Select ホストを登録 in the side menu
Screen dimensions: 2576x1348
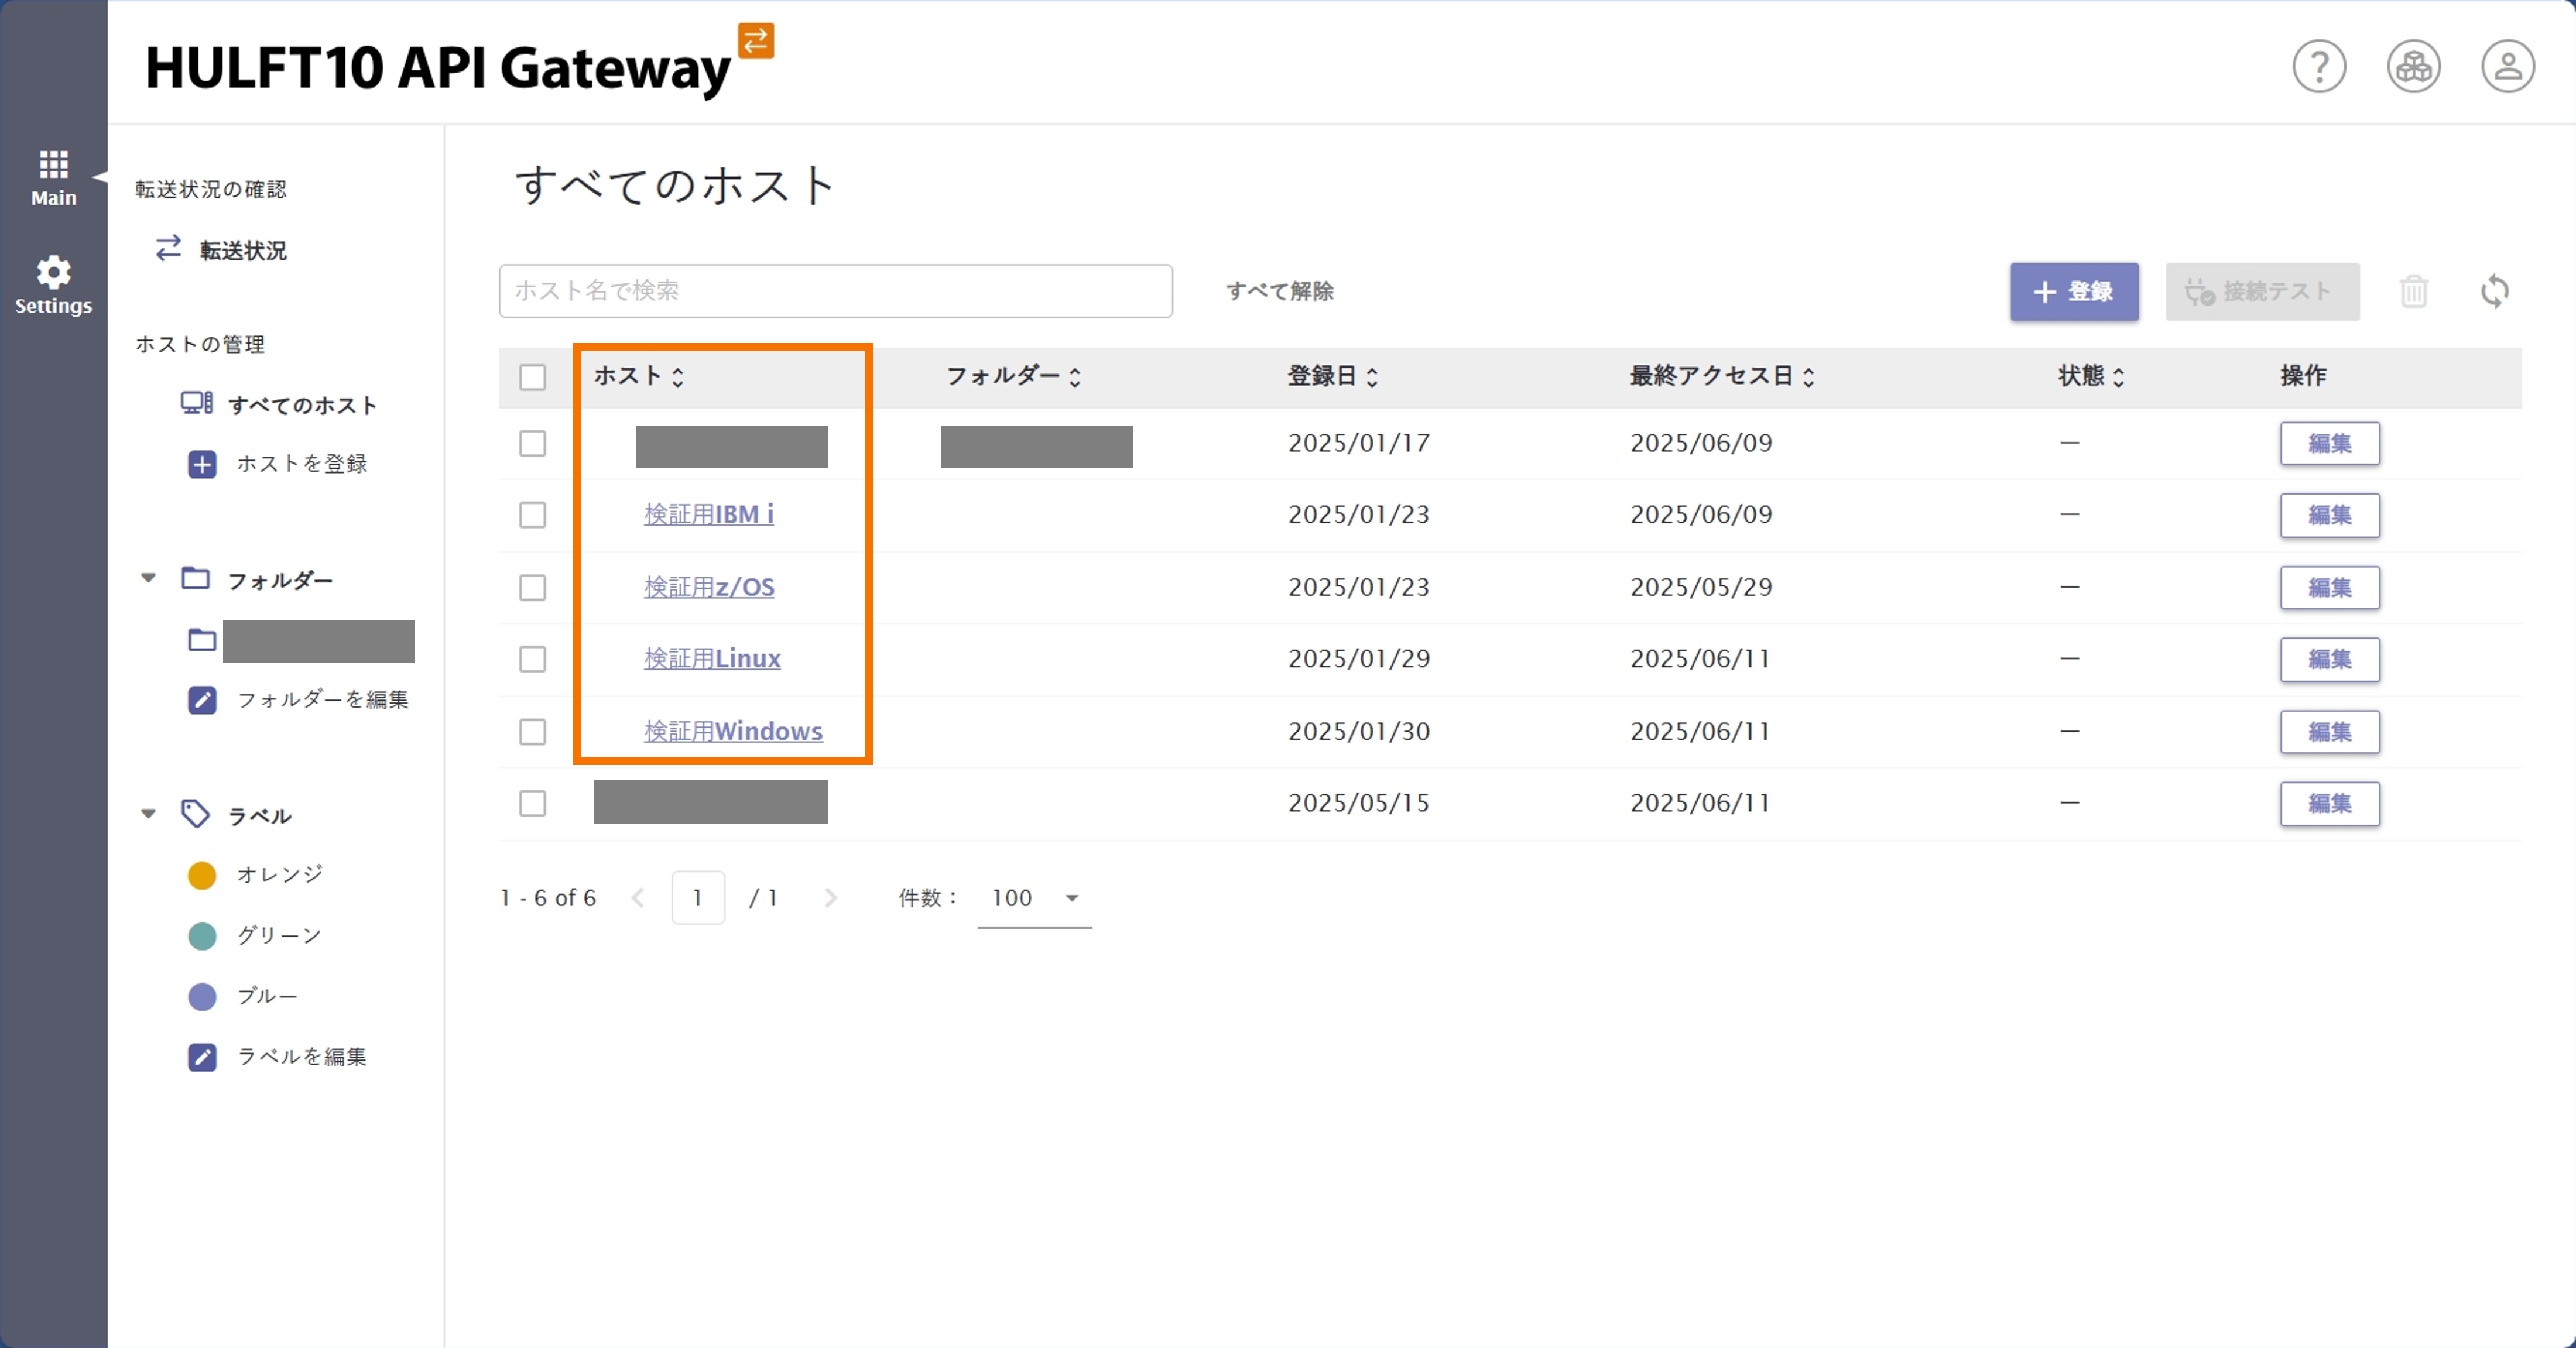tap(301, 464)
